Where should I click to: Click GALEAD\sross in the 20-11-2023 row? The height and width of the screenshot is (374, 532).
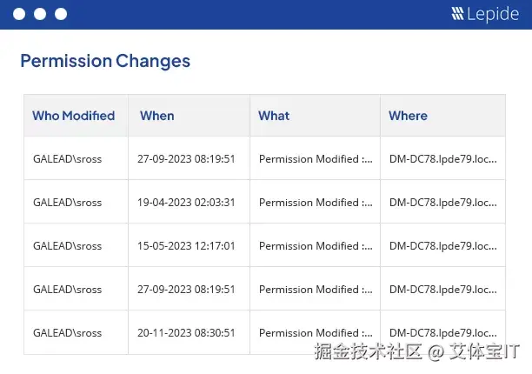point(67,333)
